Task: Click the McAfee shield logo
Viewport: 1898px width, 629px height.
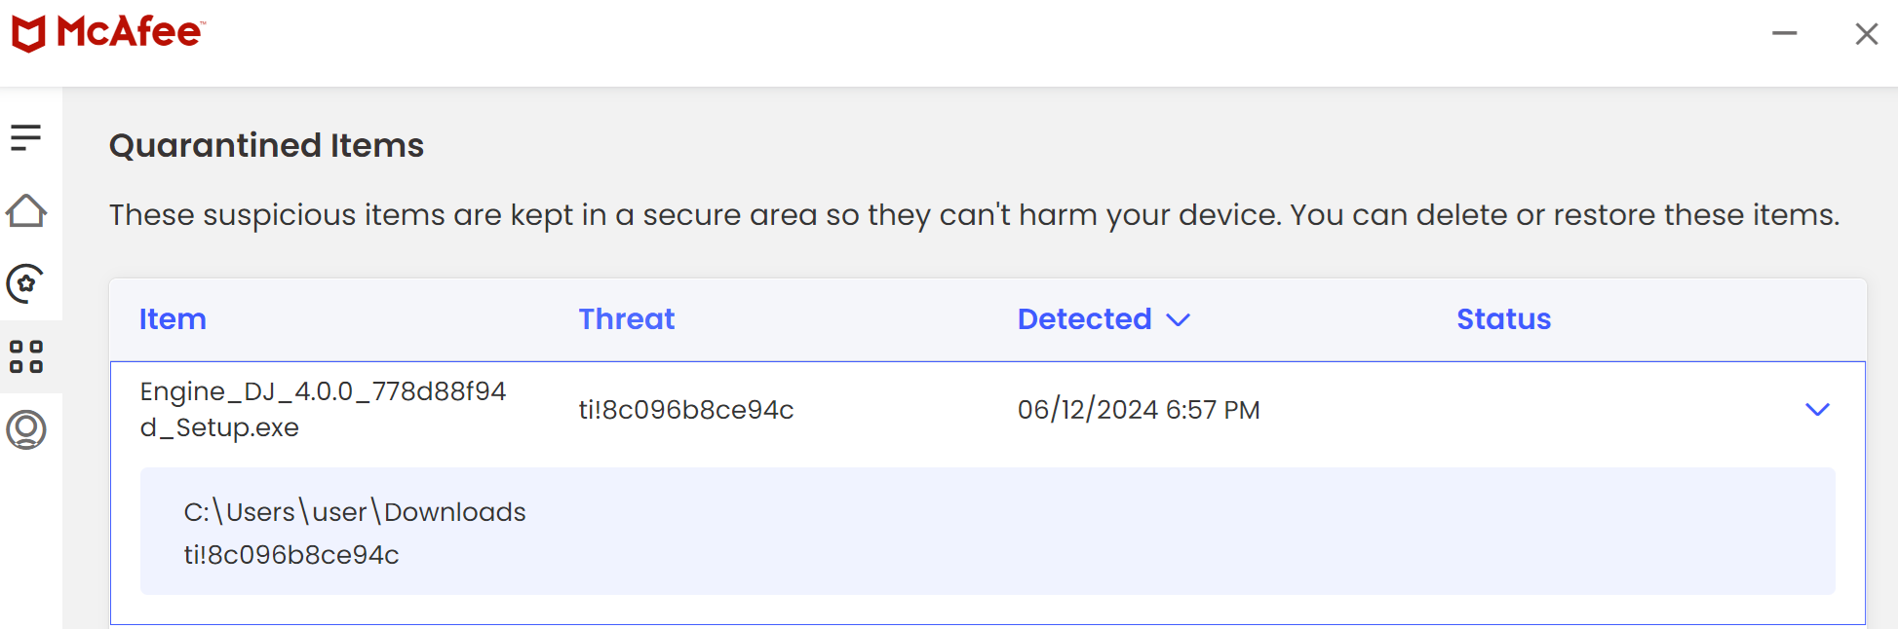Action: pos(29,34)
